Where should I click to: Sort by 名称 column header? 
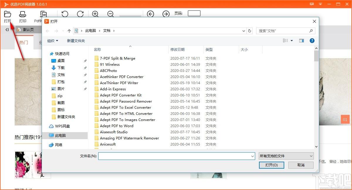(x=97, y=50)
